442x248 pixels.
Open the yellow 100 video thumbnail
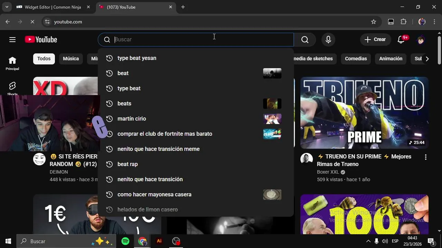coord(364,214)
